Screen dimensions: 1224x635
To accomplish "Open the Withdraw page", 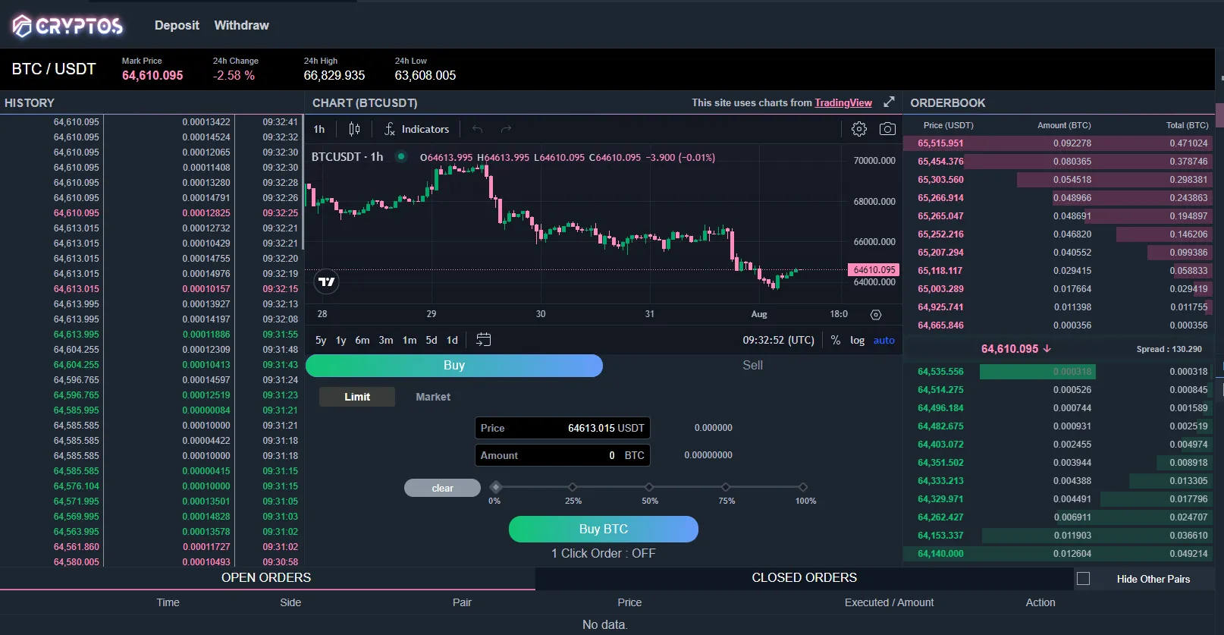I will [x=241, y=25].
